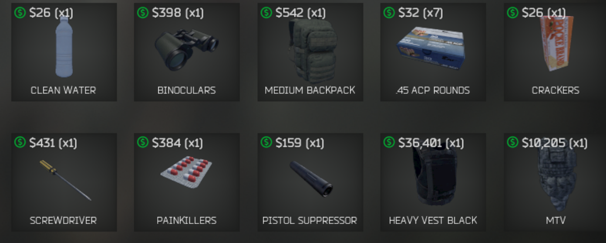This screenshot has height=243, width=606.
Task: Click the MEDIUM BACKPACK label
Action: tap(310, 90)
